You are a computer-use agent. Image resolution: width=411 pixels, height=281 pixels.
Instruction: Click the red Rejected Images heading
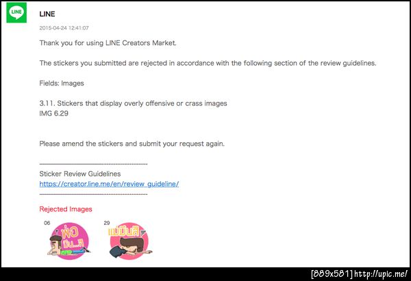pyautogui.click(x=66, y=209)
